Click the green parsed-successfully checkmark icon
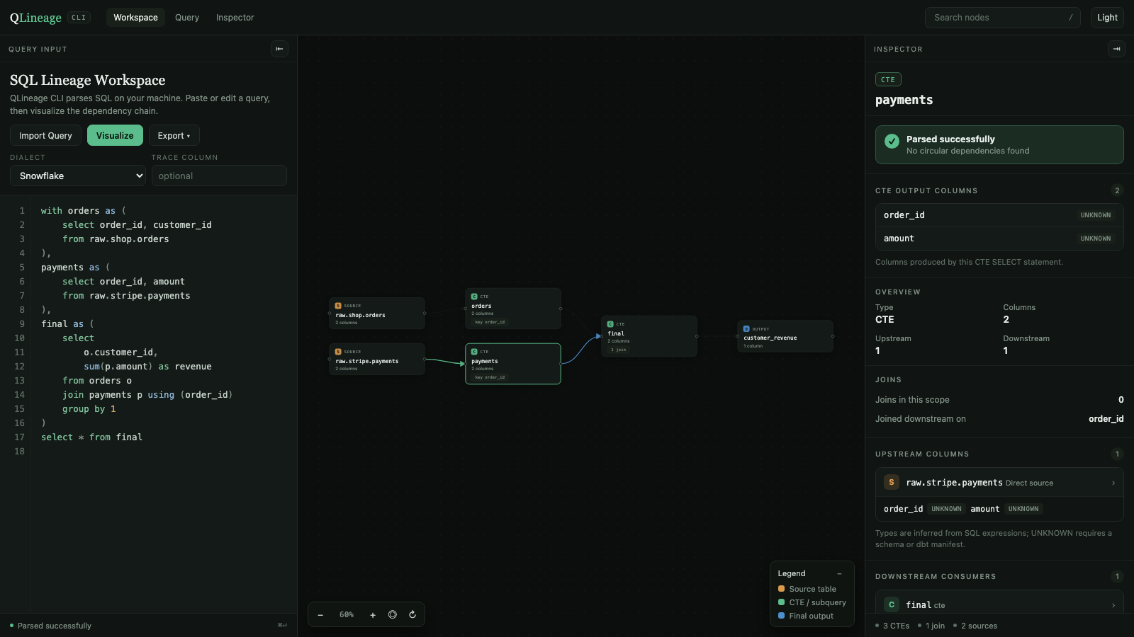 coord(892,142)
